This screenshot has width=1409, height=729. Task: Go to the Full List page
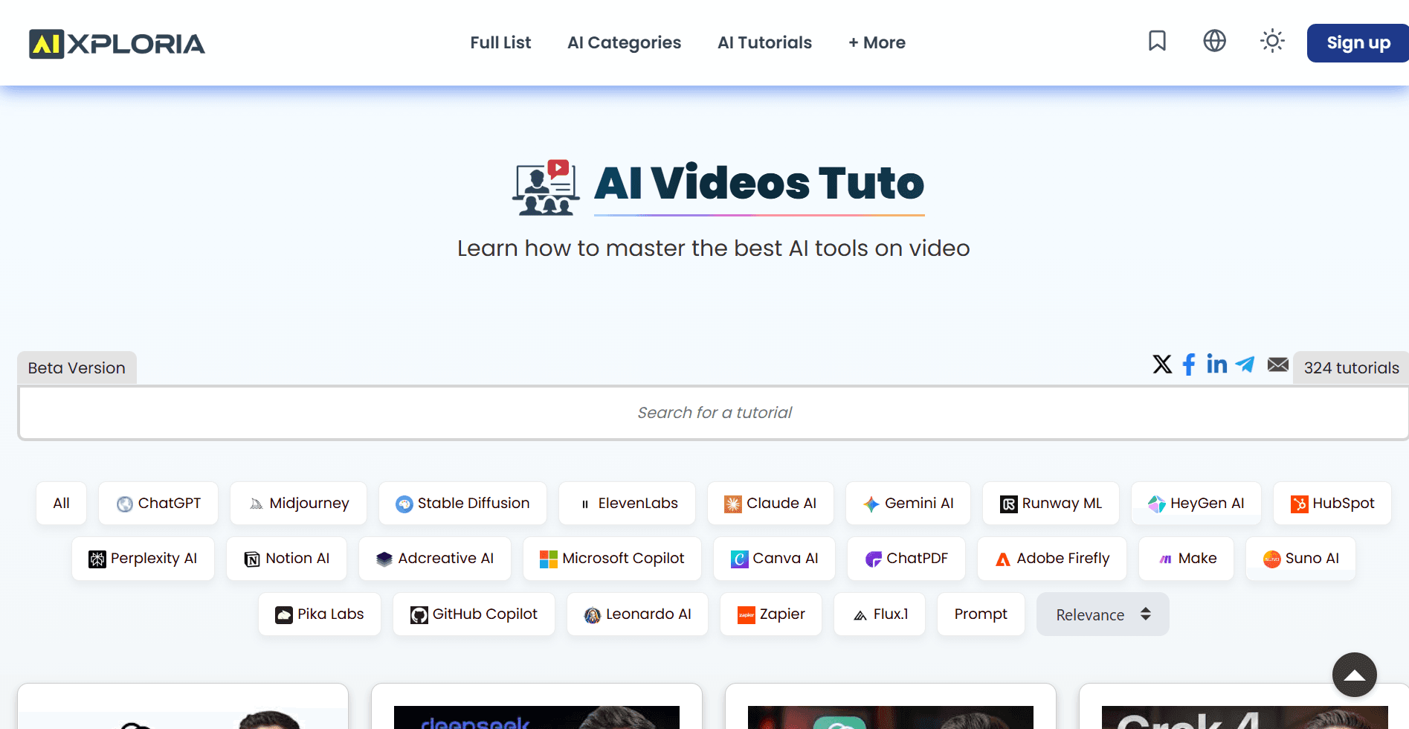coord(500,42)
